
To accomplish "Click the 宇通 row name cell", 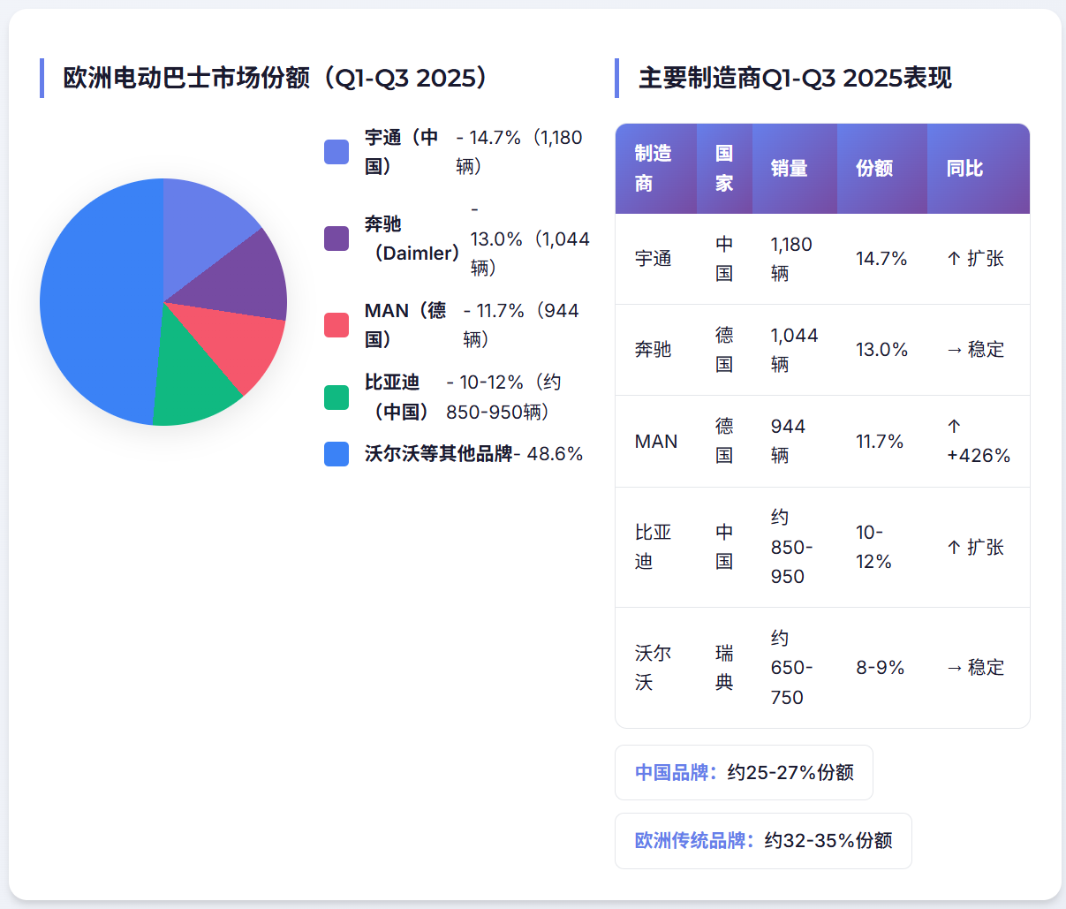I will (654, 259).
